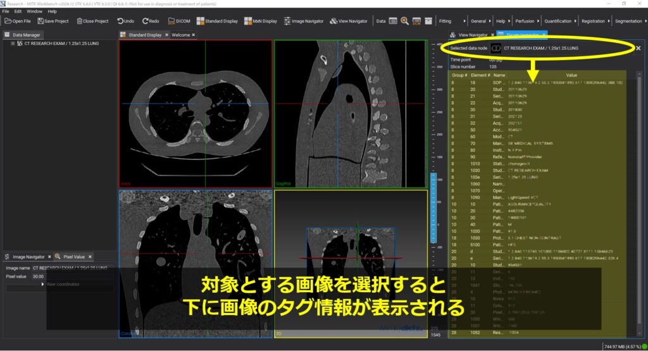Show the View Navigator via toolbar
Screen dimensions: 648x351
click(349, 21)
